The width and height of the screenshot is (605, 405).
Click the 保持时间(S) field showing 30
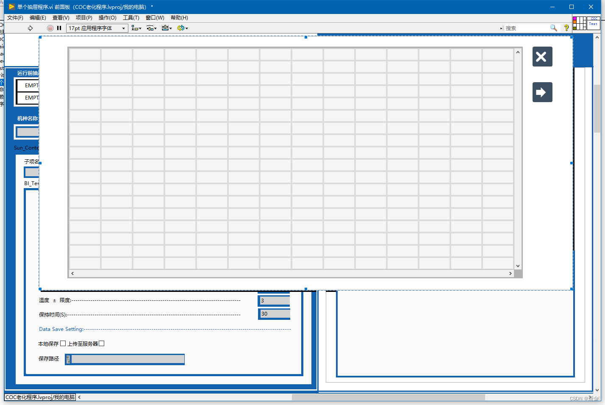coord(274,314)
